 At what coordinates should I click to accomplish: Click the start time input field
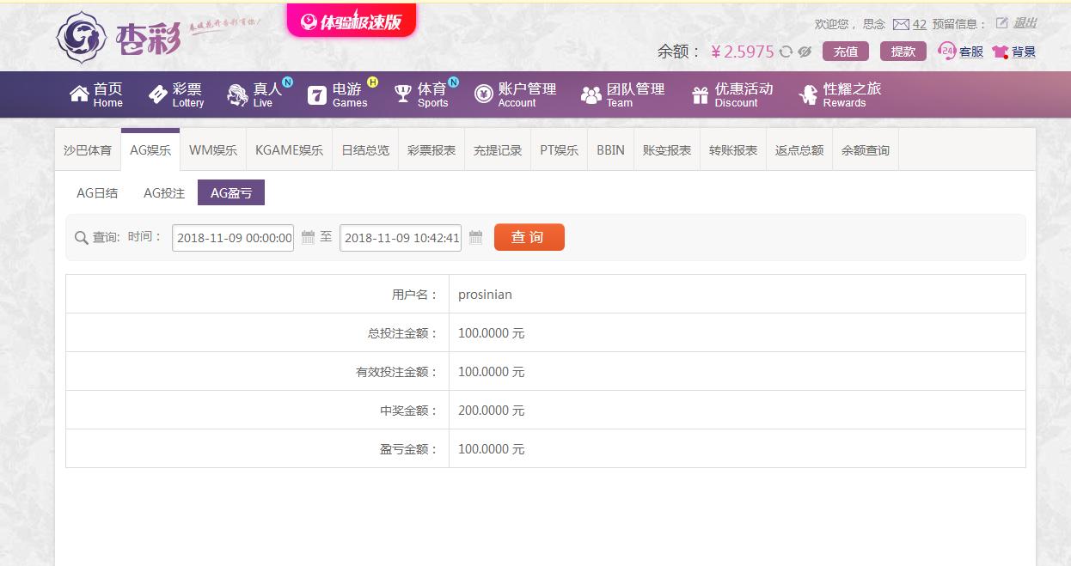(x=233, y=238)
